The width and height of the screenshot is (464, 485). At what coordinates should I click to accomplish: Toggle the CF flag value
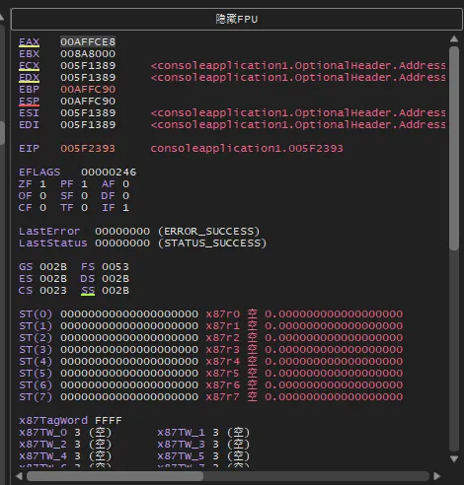click(x=43, y=208)
